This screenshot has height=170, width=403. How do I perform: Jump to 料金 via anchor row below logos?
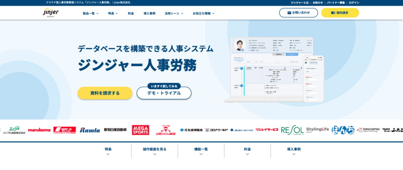pyautogui.click(x=247, y=151)
